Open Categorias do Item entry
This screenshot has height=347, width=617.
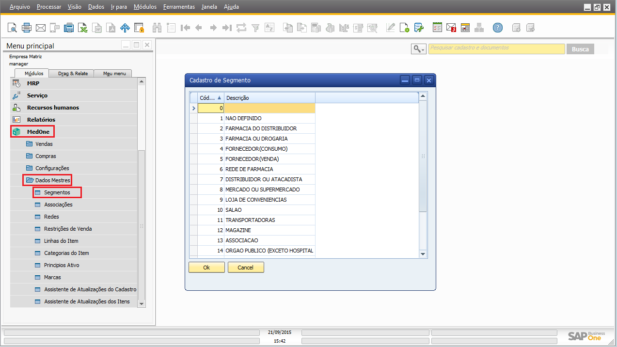click(66, 253)
